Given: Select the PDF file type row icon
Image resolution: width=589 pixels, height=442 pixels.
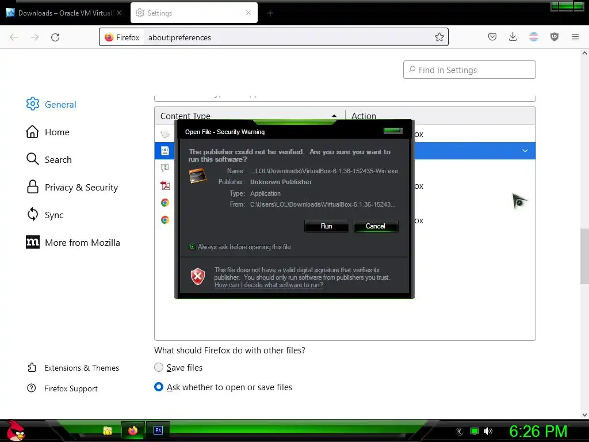Looking at the screenshot, I should [165, 185].
